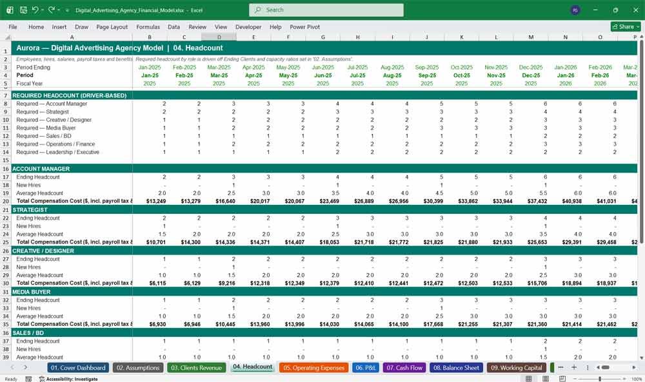This screenshot has height=382, width=645.
Task: Switch to Page Layout view
Action: coord(546,378)
